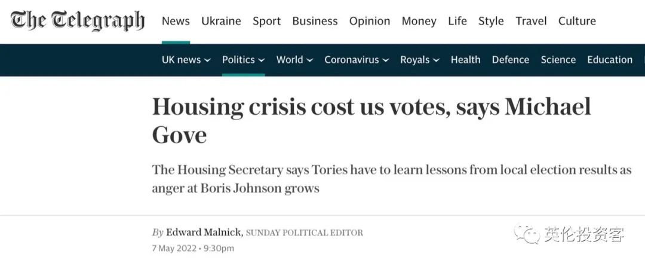This screenshot has height=263, width=645.
Task: Select Business in the top navigation
Action: (315, 22)
